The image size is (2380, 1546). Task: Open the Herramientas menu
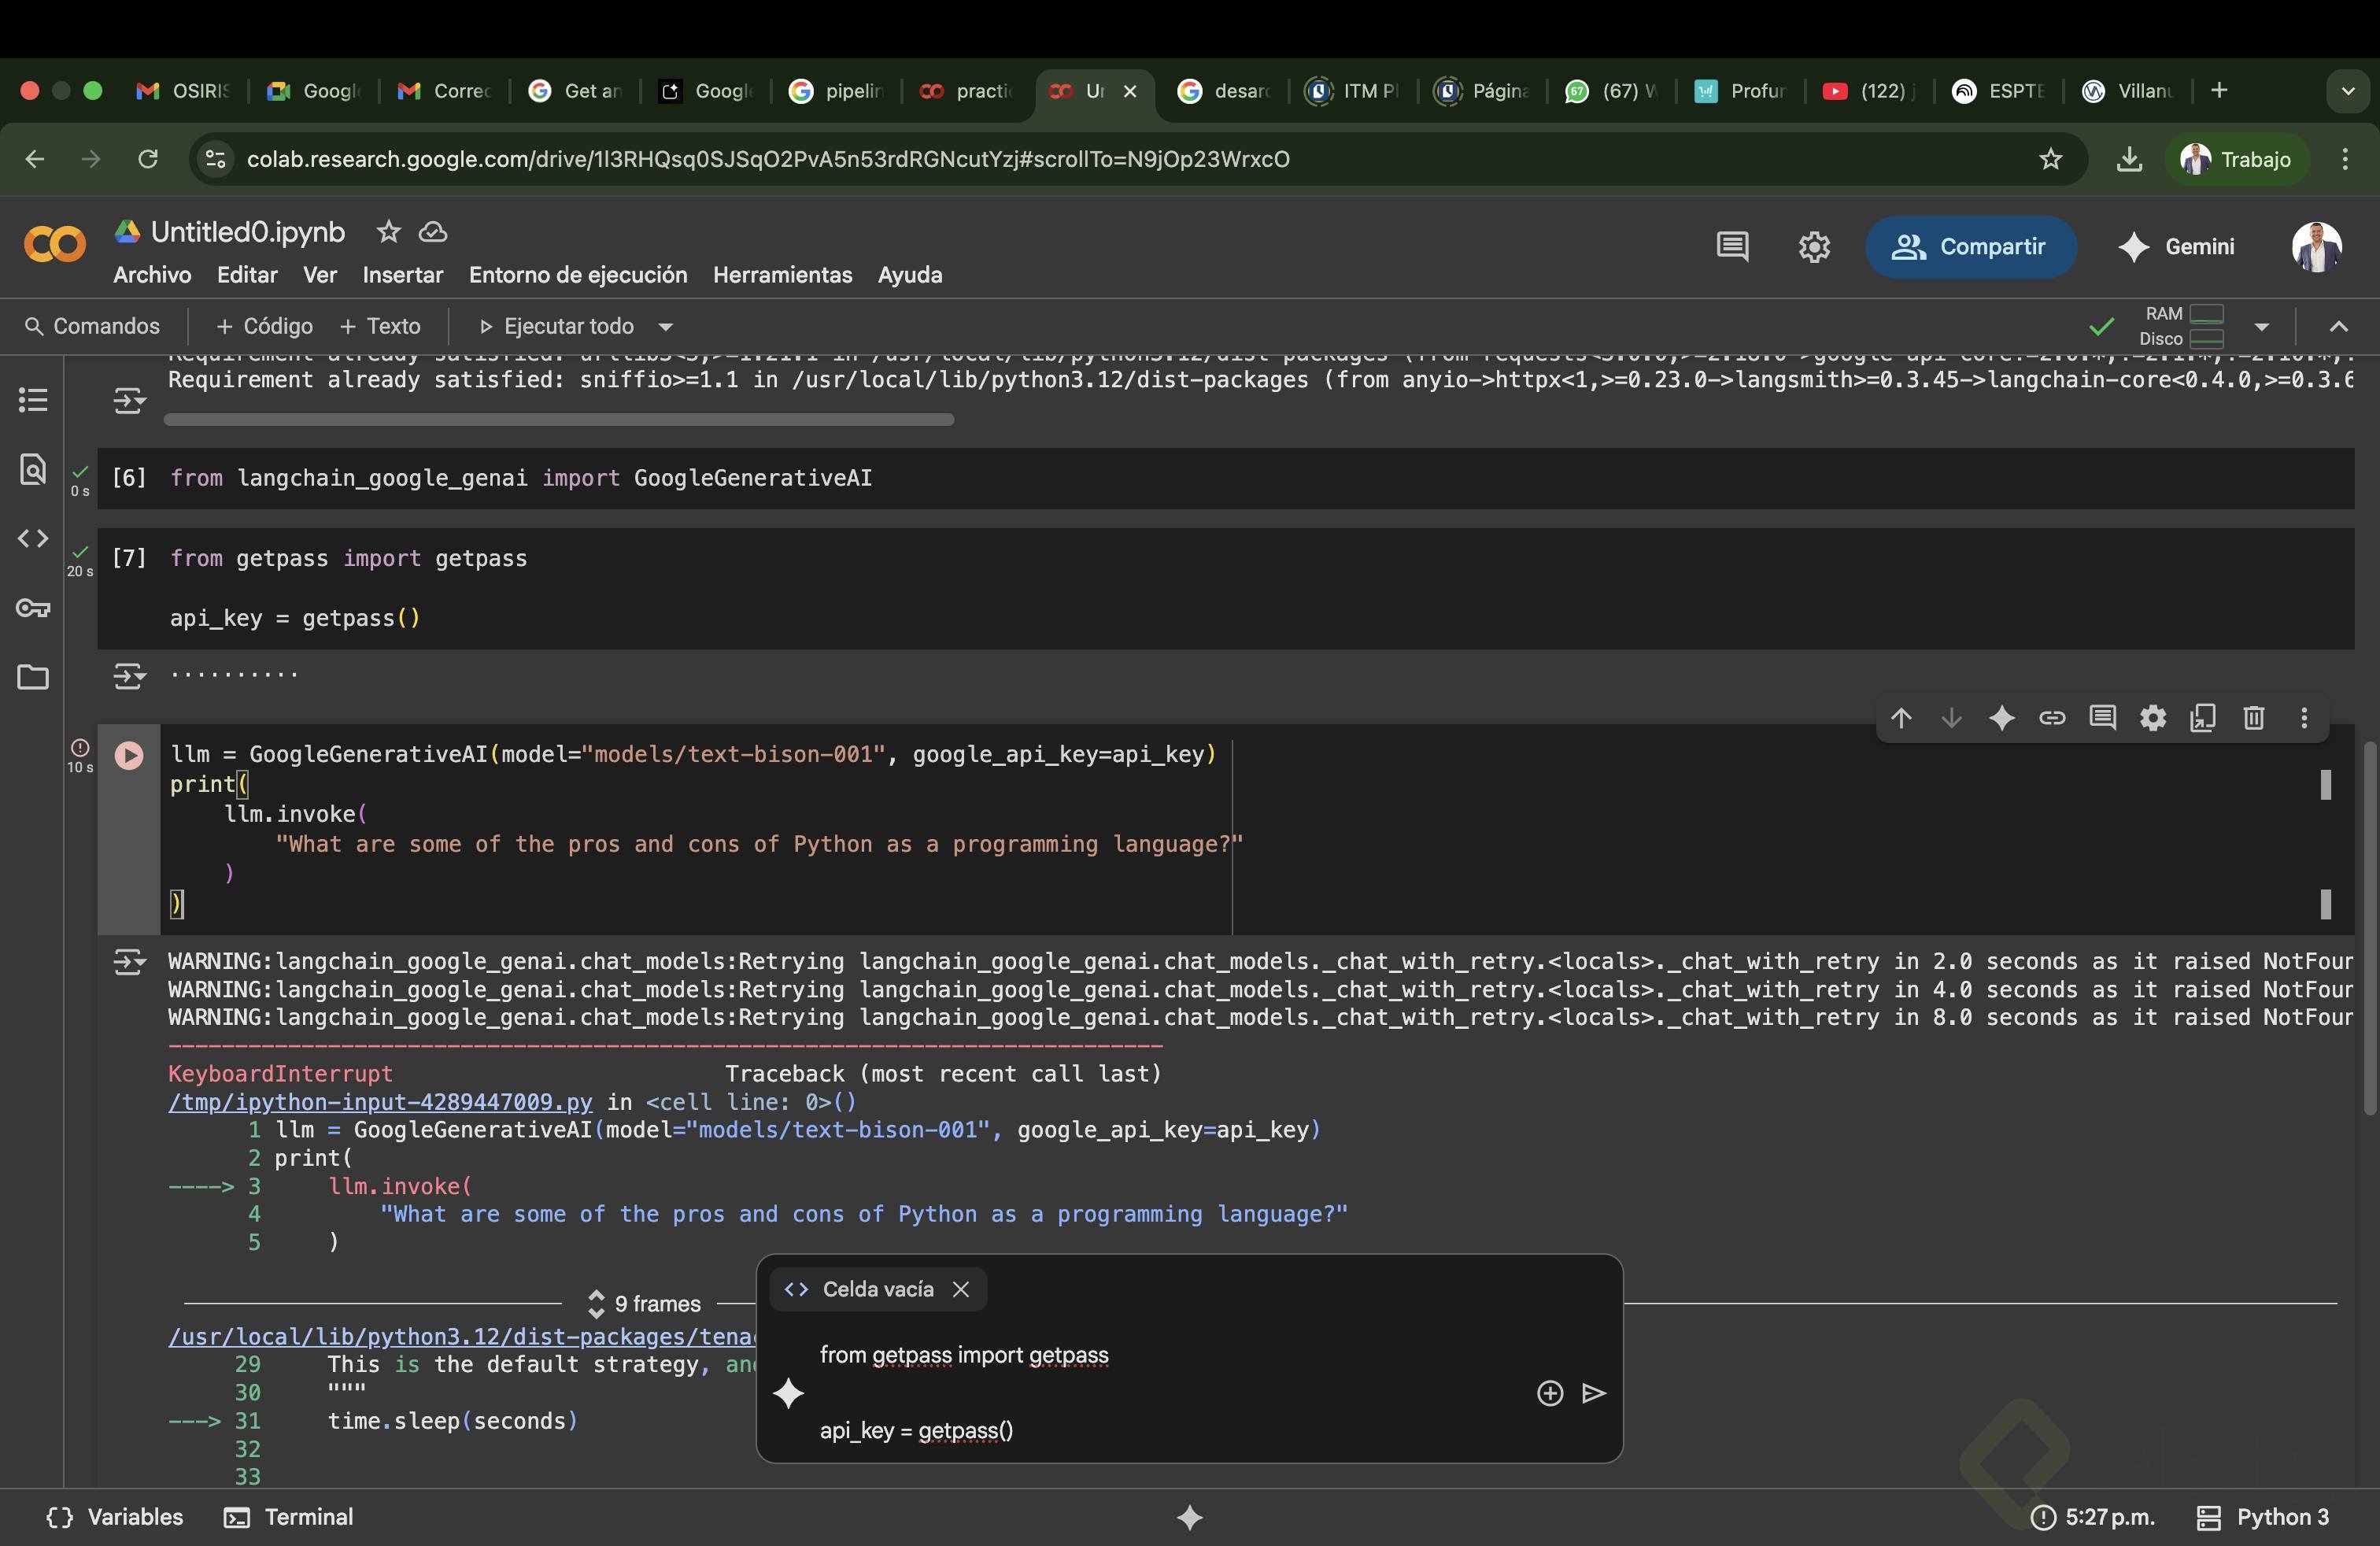782,275
